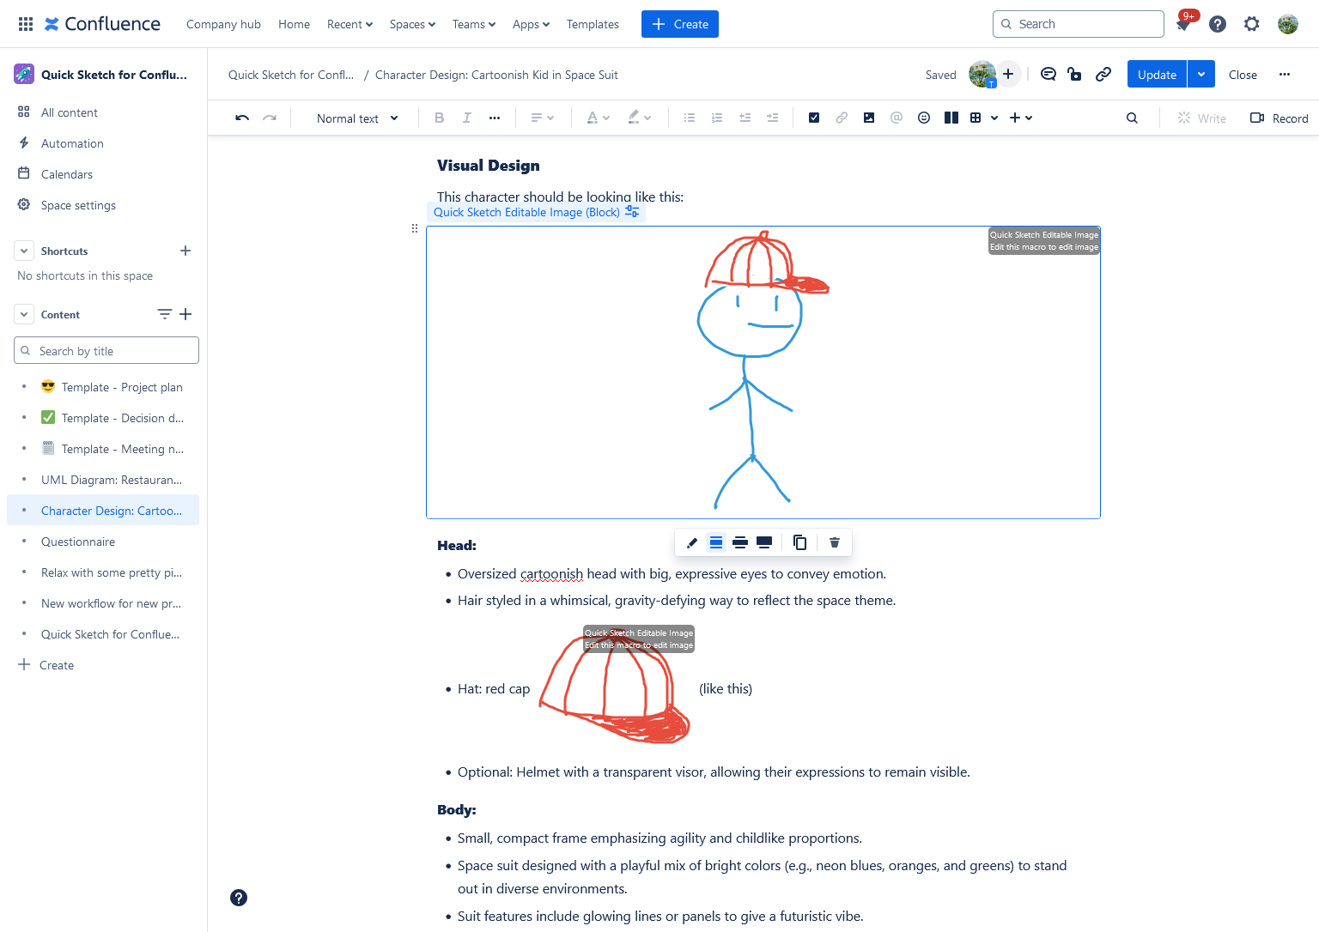
Task: Open the more actions ellipsis menu
Action: click(x=1285, y=75)
